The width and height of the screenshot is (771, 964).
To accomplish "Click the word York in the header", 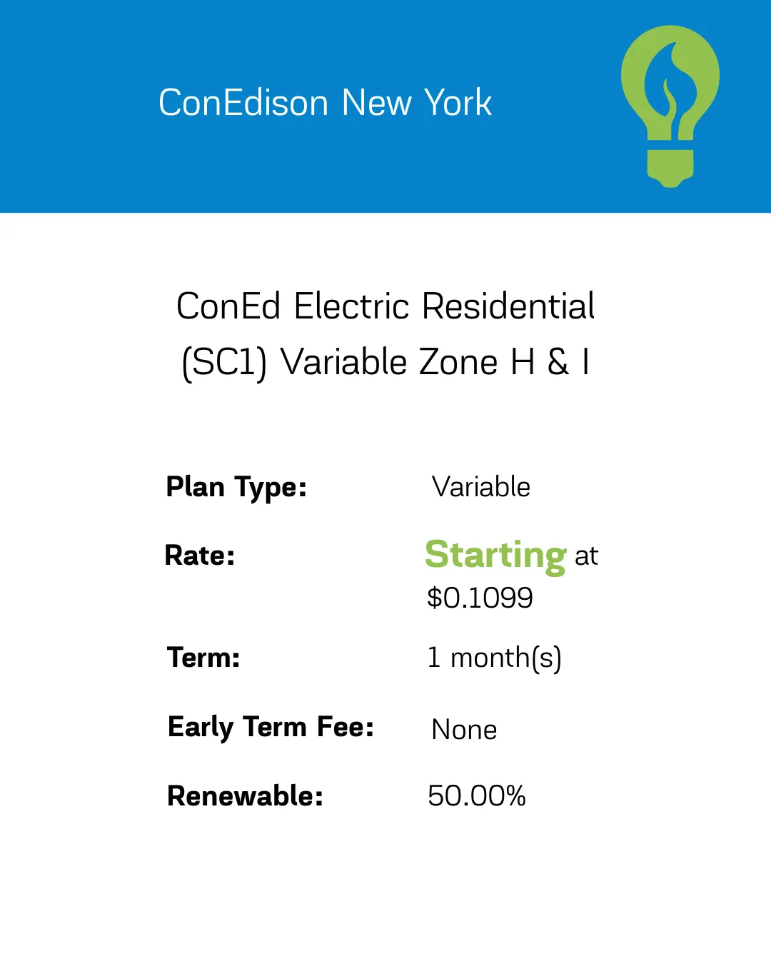I will 458,102.
